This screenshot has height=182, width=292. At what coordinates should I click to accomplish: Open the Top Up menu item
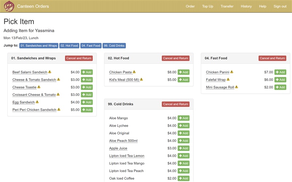208,6
